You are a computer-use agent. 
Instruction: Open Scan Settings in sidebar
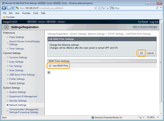tap(16, 70)
